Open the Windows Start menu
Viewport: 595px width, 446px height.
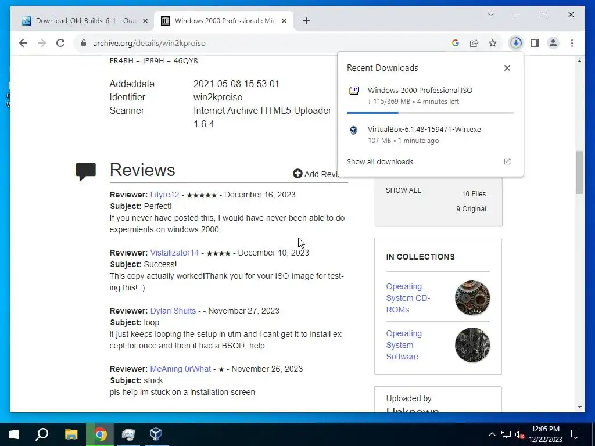14,434
